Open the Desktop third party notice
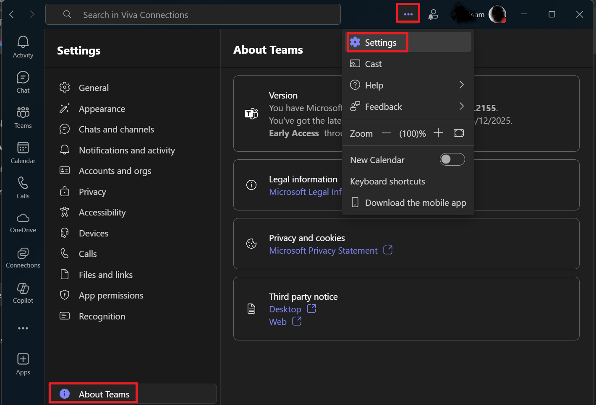This screenshot has width=596, height=405. pyautogui.click(x=285, y=309)
